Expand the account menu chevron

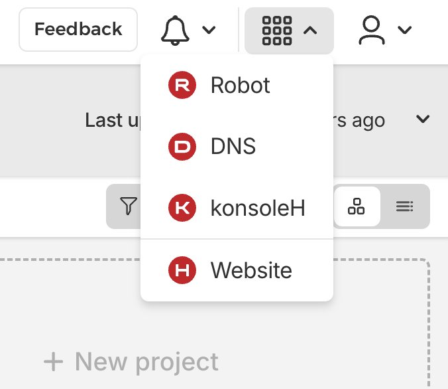click(x=405, y=30)
